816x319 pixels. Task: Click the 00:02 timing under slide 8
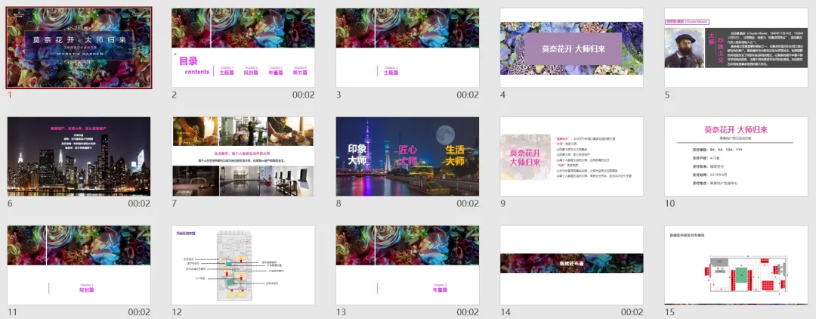468,204
